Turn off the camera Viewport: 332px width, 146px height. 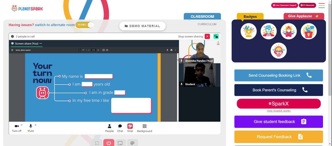pos(17,128)
